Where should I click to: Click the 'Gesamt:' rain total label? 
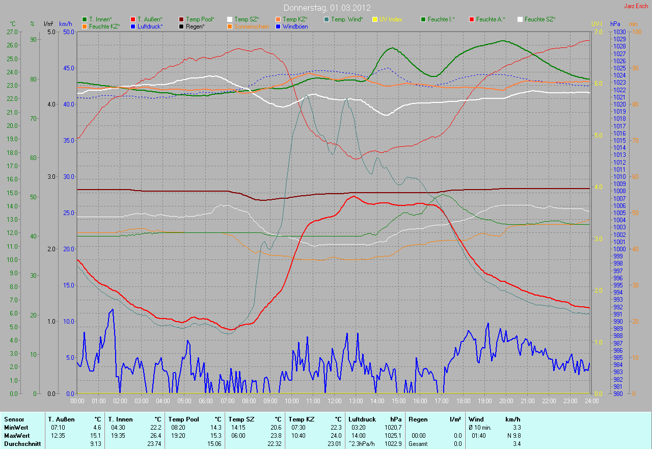tap(418, 444)
